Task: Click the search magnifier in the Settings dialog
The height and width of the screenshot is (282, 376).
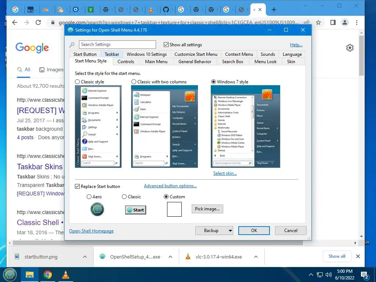Action: pos(72,44)
